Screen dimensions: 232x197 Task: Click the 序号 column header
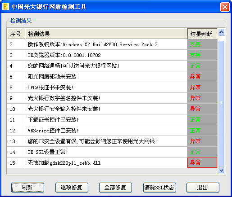pos(16,34)
